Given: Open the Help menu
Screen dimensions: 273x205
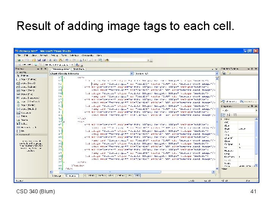Looking at the screenshot, I should tap(99, 55).
